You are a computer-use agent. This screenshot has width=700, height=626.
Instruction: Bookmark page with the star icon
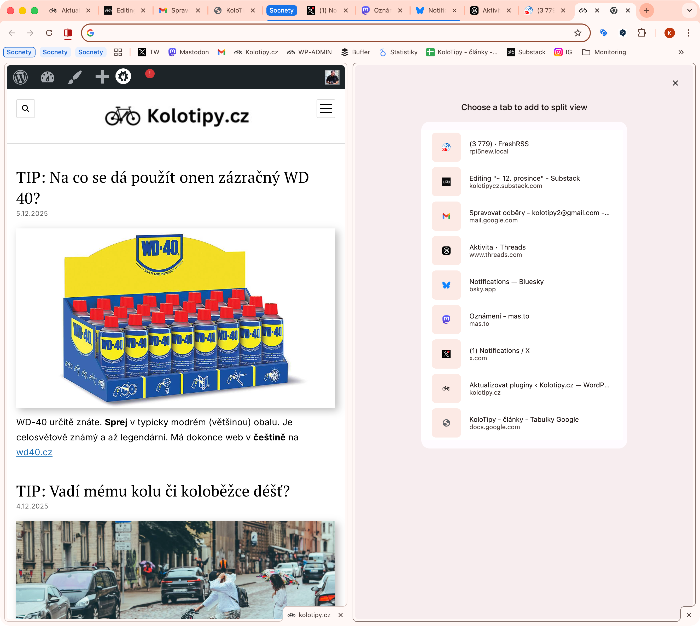(x=577, y=33)
